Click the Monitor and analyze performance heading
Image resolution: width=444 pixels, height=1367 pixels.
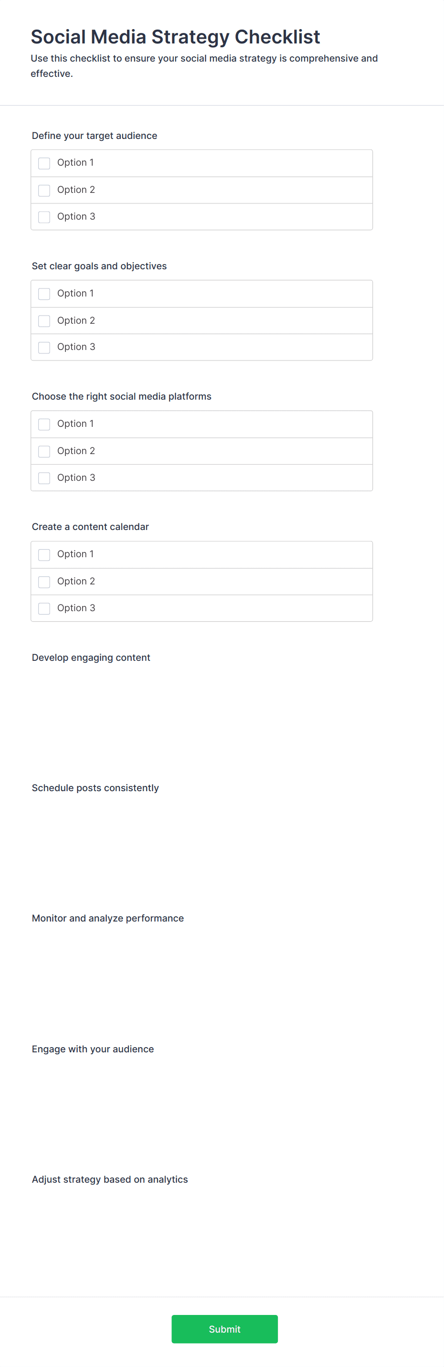click(x=108, y=919)
